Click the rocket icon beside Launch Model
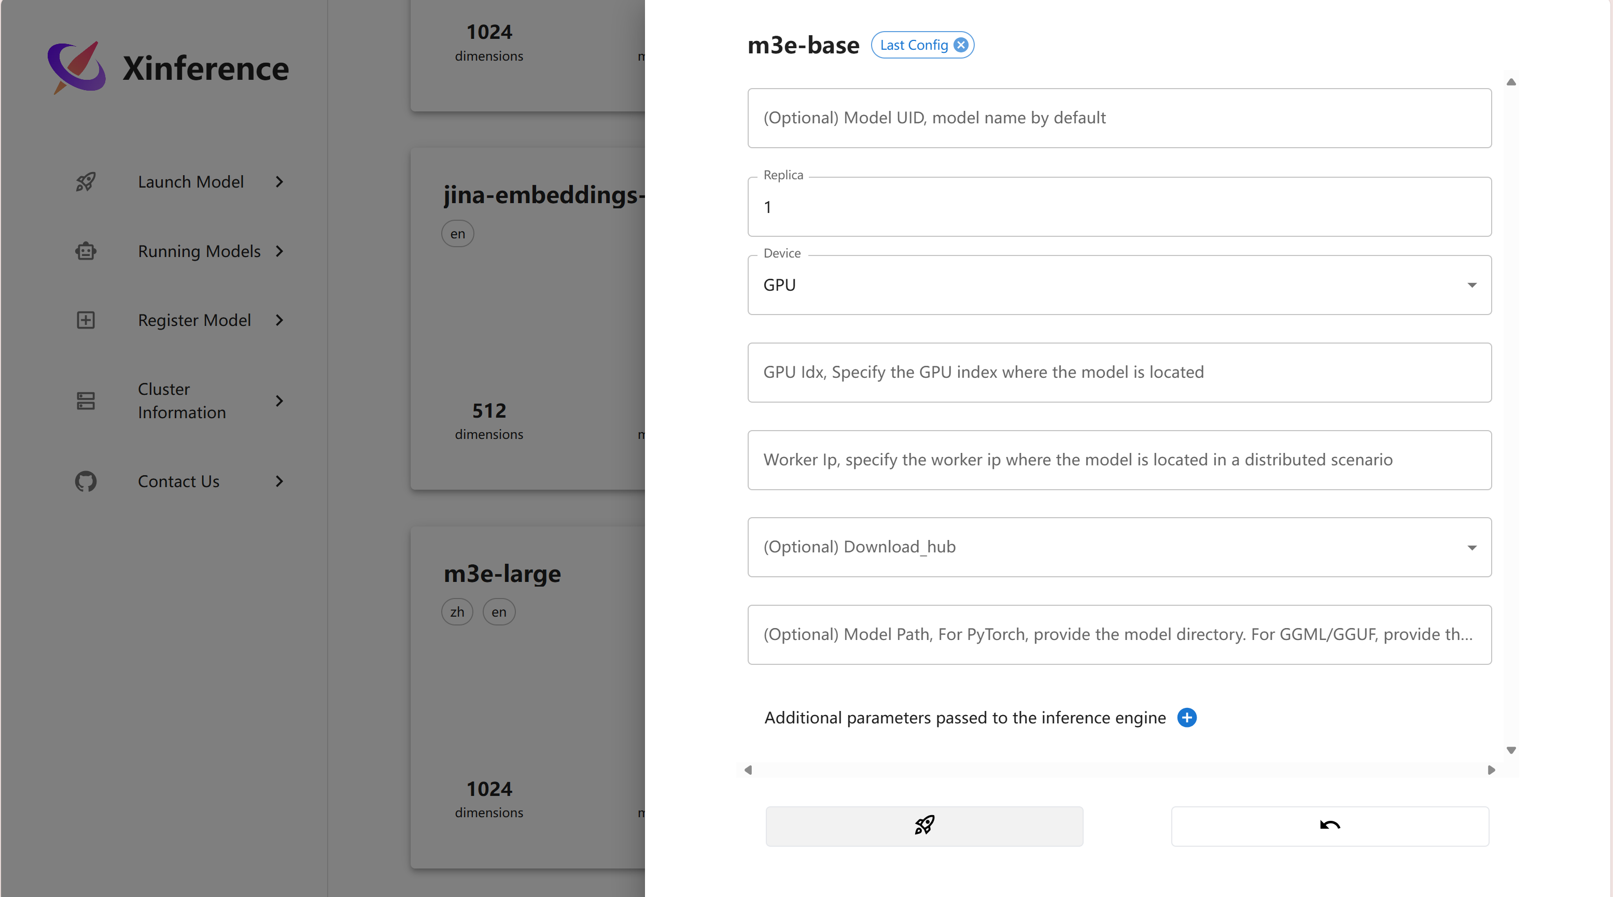The height and width of the screenshot is (897, 1613). (x=86, y=182)
